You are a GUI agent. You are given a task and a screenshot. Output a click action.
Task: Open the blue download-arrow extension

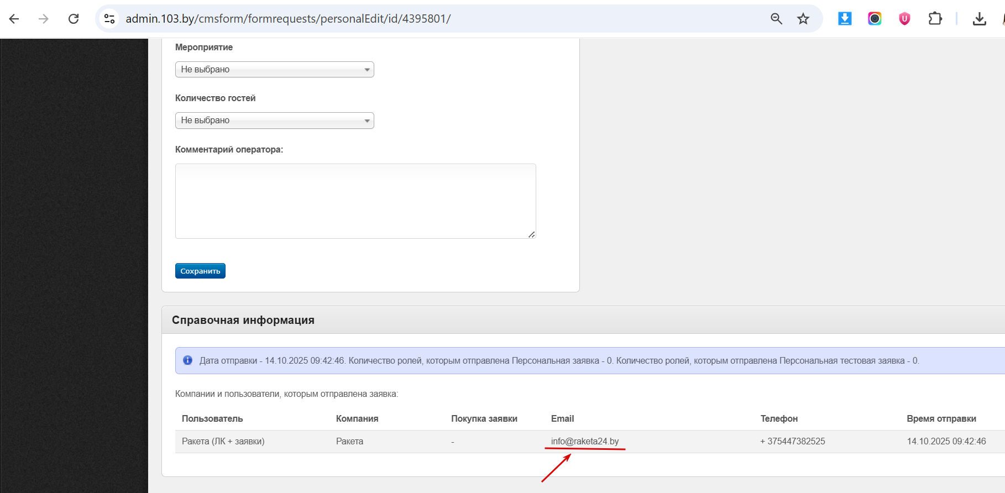(x=845, y=19)
